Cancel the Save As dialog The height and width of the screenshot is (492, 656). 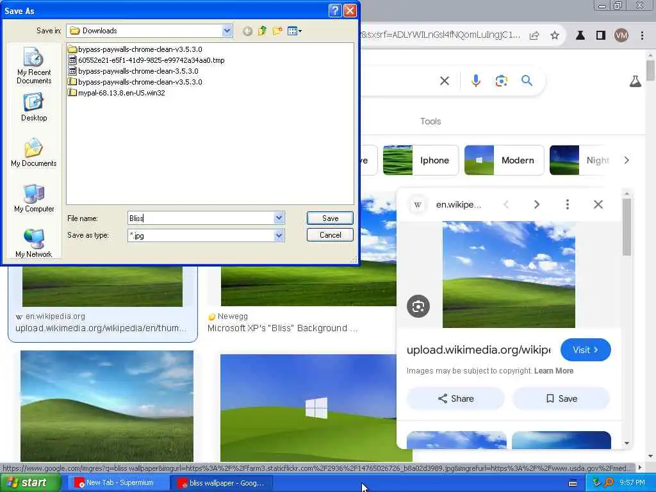pyautogui.click(x=330, y=235)
